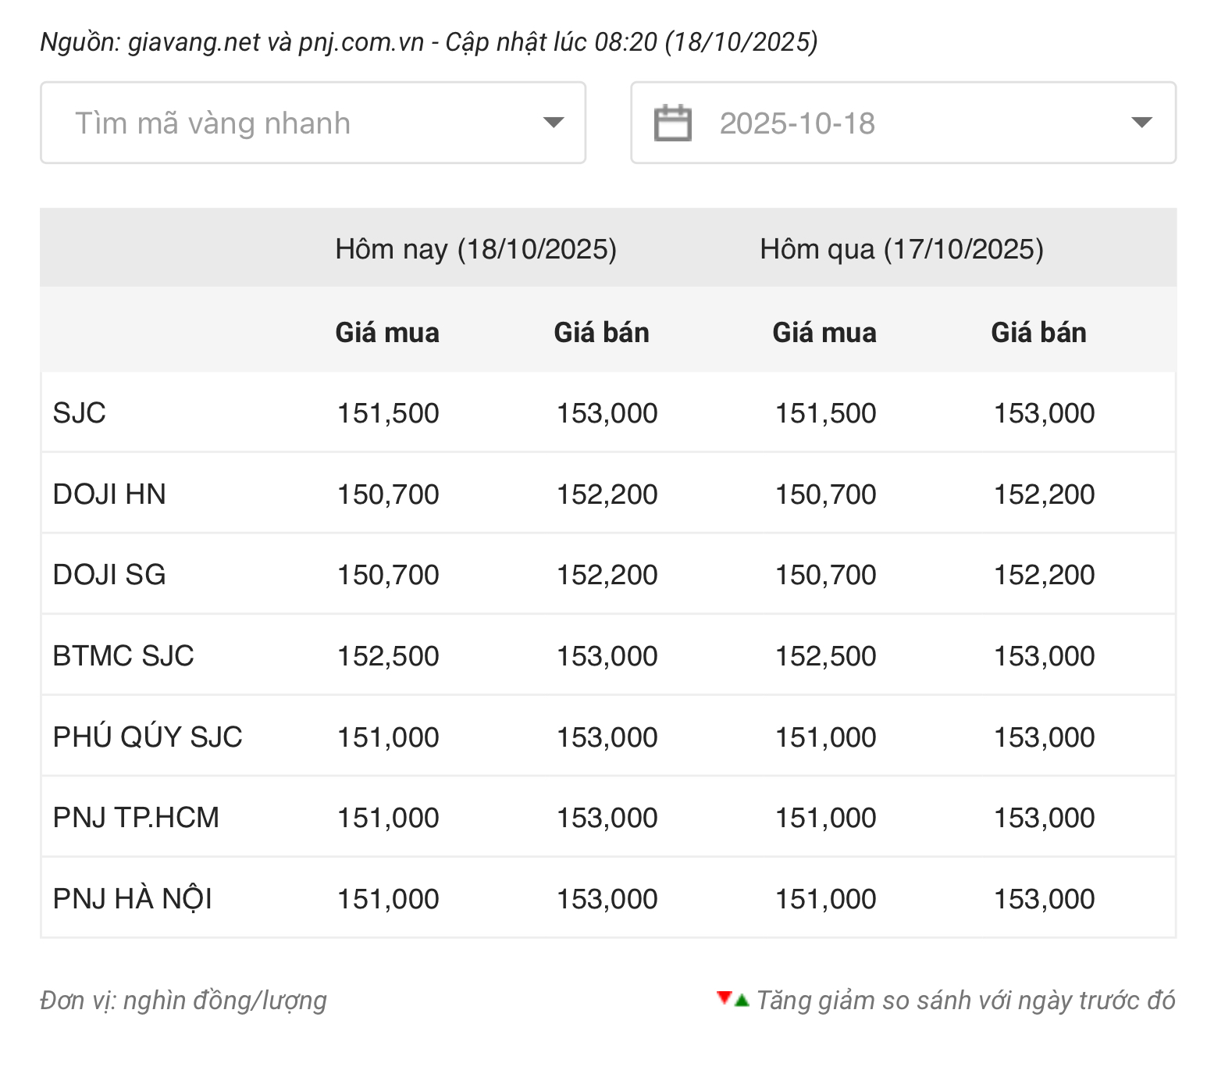Click yesterday's 'Giá bán' column heading
Image resolution: width=1207 pixels, height=1074 pixels.
point(1038,333)
